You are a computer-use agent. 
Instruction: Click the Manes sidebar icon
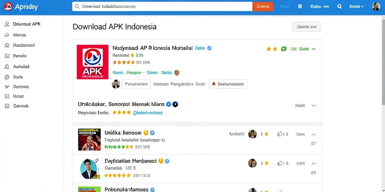tap(7, 35)
